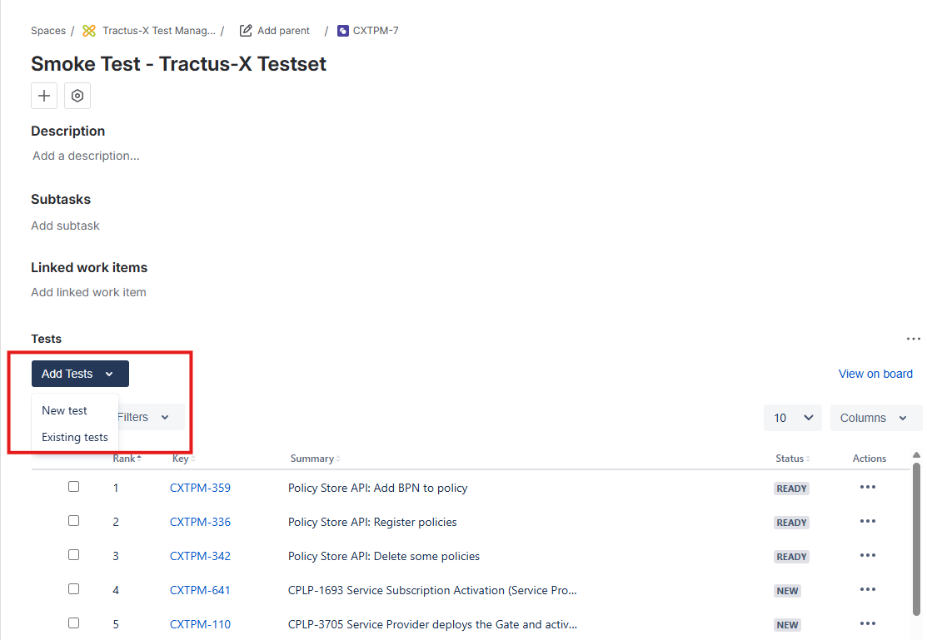The width and height of the screenshot is (927, 640).
Task: Open actions menu for CXTPM-359 row
Action: tap(868, 487)
